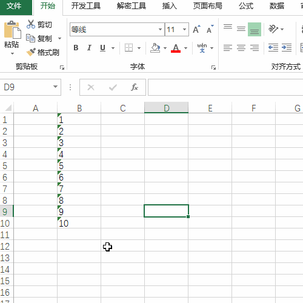Switch to the 页面布局 tab

point(207,6)
